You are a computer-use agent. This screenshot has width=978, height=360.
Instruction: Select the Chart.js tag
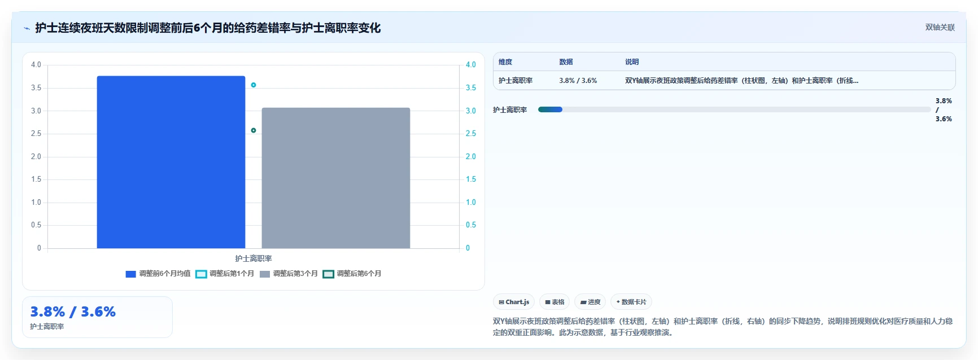[514, 302]
